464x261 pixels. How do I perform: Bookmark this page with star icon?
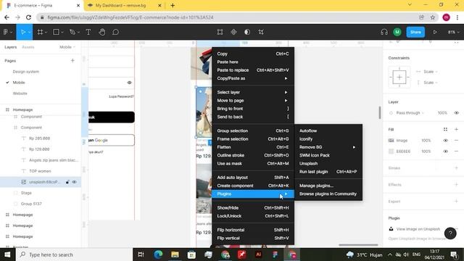433,17
